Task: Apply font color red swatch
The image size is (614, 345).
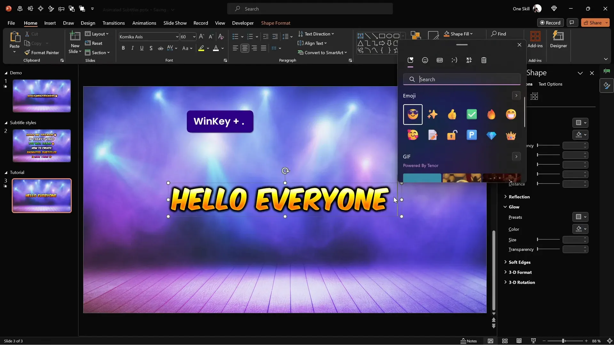Action: click(x=216, y=48)
